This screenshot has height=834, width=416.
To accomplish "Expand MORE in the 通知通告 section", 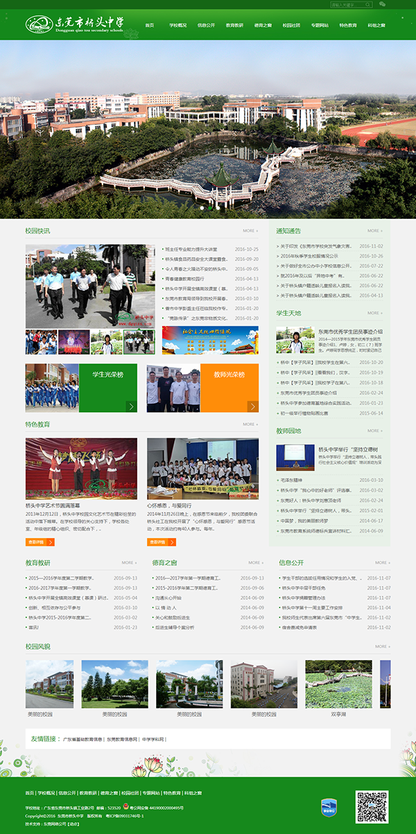I will click(374, 231).
